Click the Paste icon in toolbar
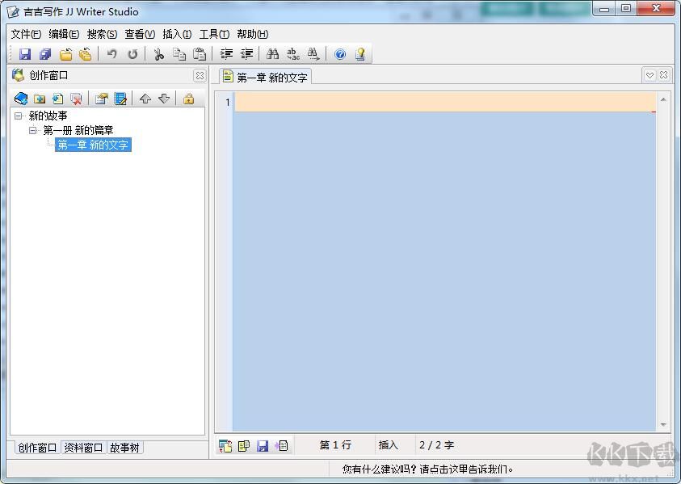 [x=199, y=53]
